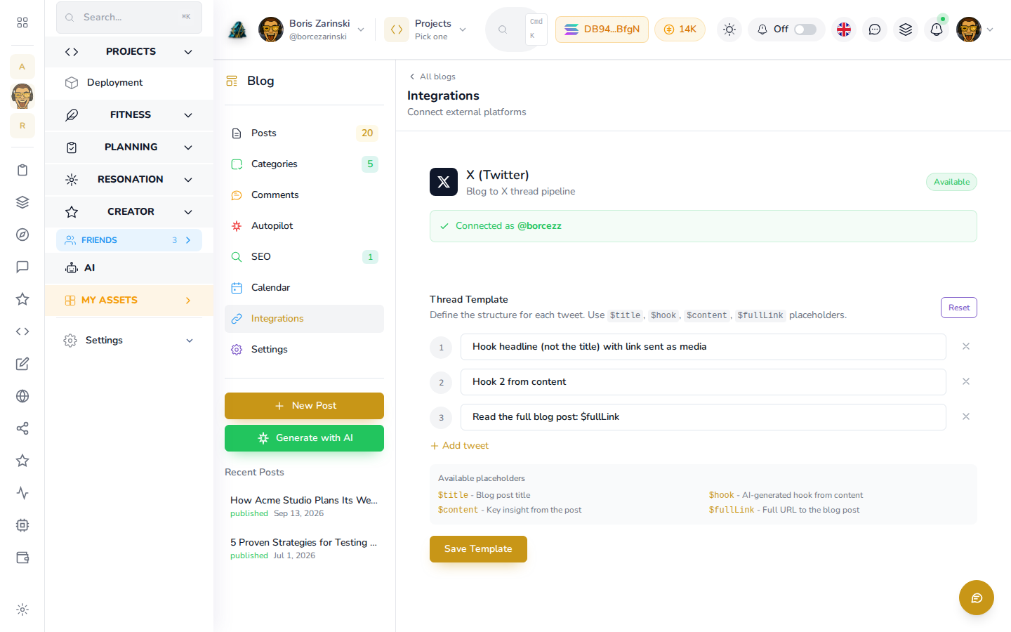The height and width of the screenshot is (632, 1011).
Task: Click the Reset template button
Action: point(959,308)
